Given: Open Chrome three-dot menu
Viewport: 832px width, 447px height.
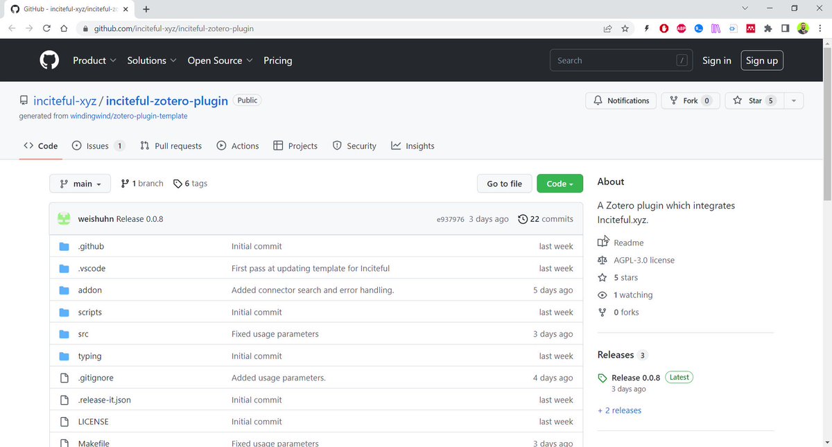Looking at the screenshot, I should tap(820, 28).
